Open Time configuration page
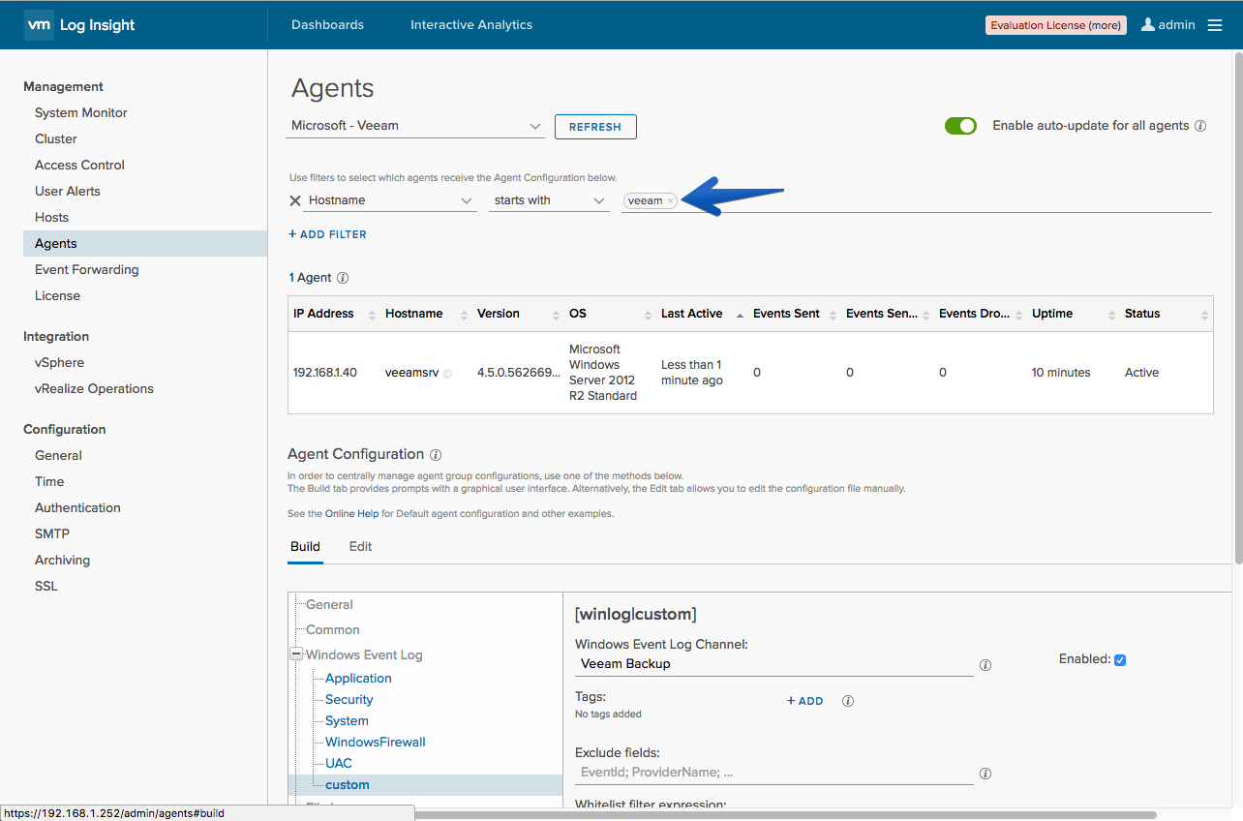Screen dimensions: 1243x821 [49, 482]
